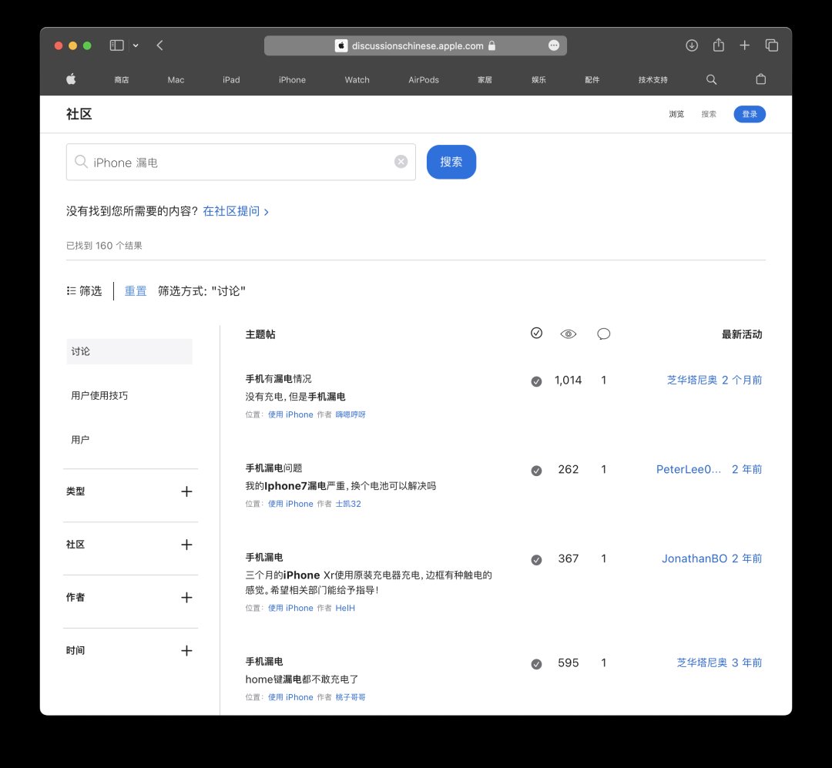Viewport: 832px width, 768px height.
Task: Open 芝华塔尼奥 2 个月前 latest activity
Action: click(714, 380)
